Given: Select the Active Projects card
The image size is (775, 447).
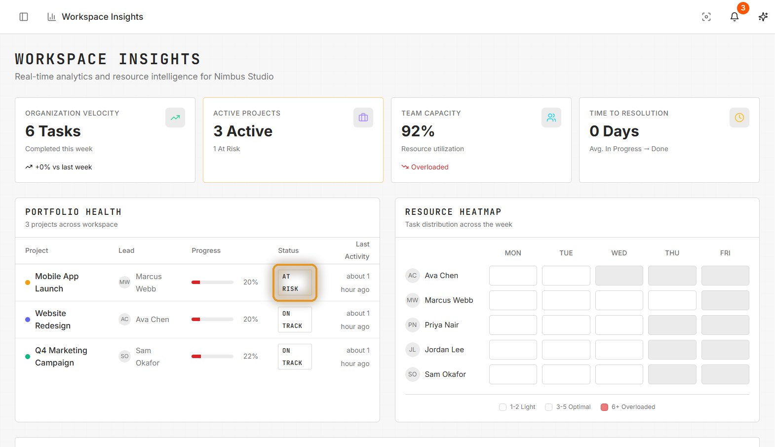Looking at the screenshot, I should [293, 140].
